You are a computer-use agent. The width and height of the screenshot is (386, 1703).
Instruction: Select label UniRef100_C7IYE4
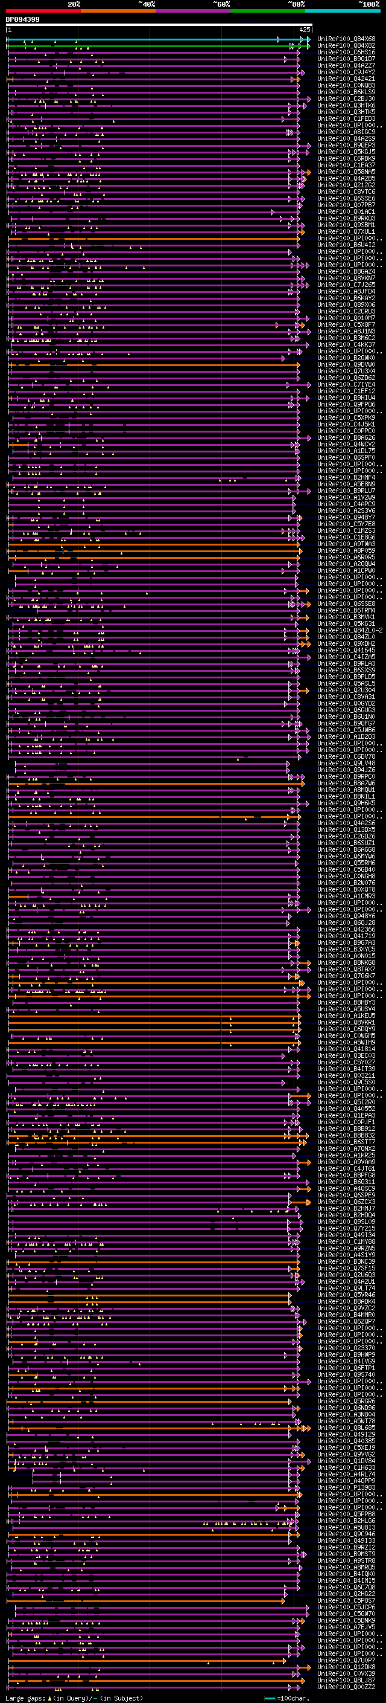346,384
